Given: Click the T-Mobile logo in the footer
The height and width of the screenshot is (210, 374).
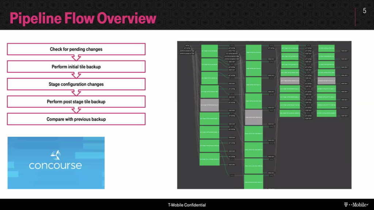Looking at the screenshot, I should click(356, 205).
